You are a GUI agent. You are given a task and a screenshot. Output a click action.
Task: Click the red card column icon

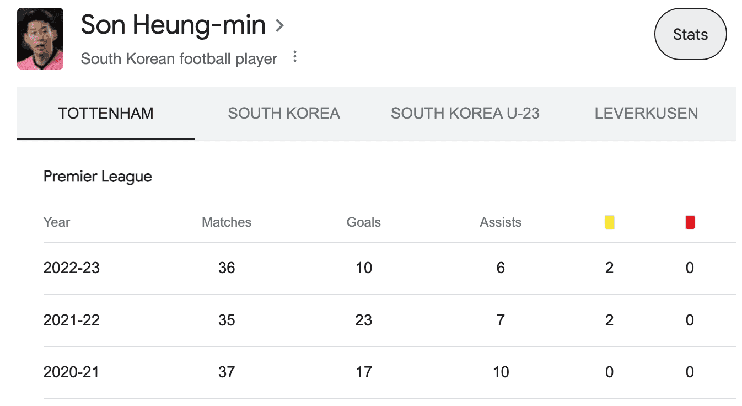tap(690, 222)
